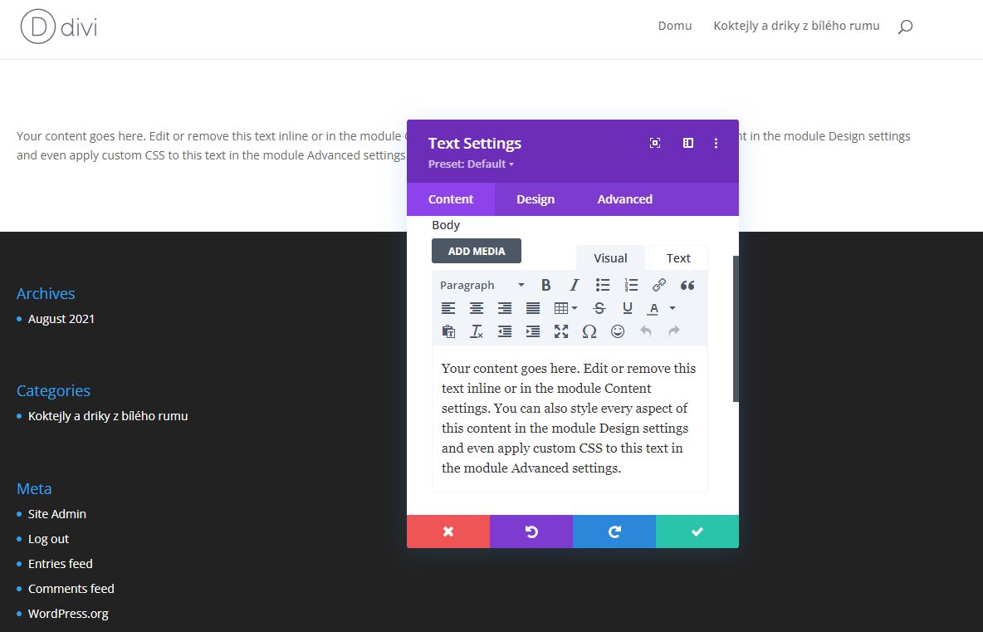Switch to the Design tab
The height and width of the screenshot is (632, 983).
click(x=536, y=199)
